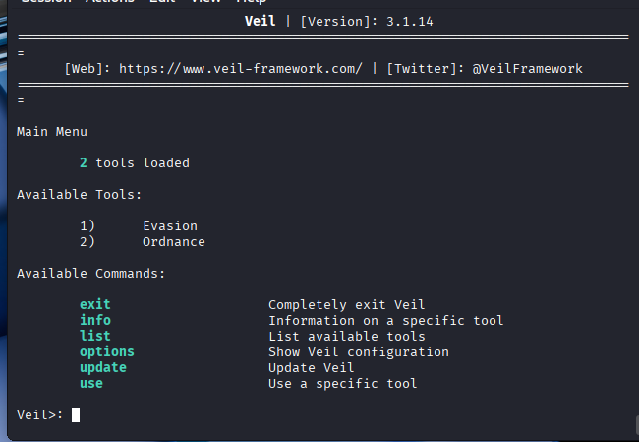
Task: Click the 'Completely exit Veil' description
Action: [346, 305]
